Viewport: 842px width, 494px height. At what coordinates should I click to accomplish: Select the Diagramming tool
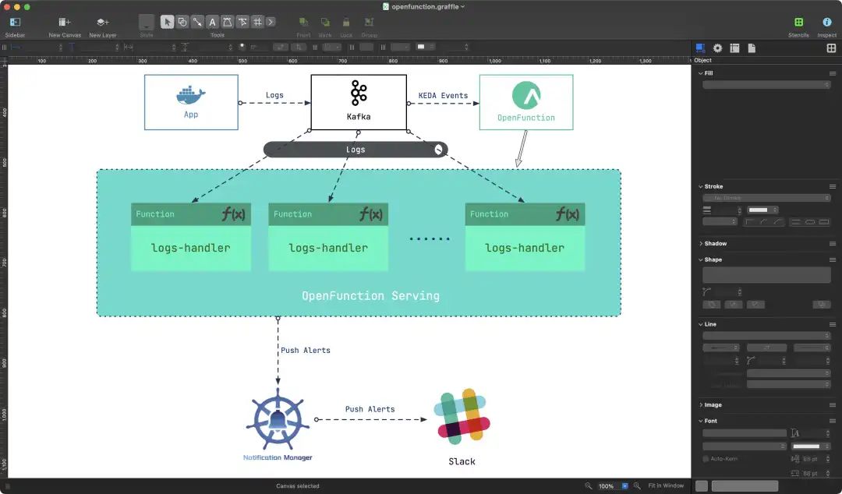click(242, 22)
